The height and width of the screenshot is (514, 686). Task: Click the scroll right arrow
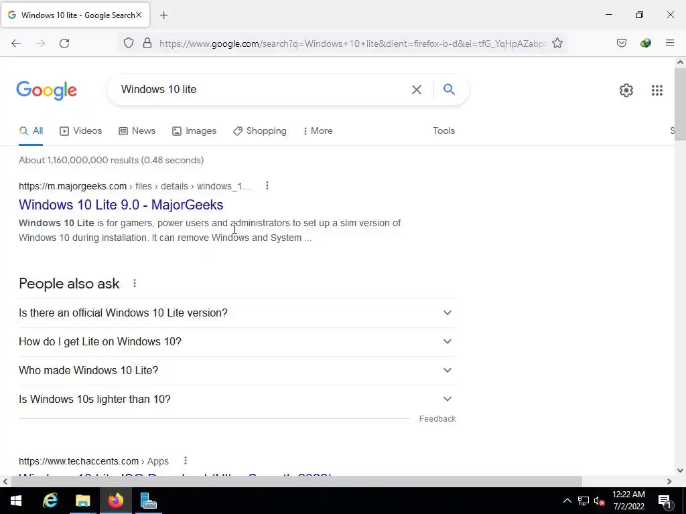669,481
